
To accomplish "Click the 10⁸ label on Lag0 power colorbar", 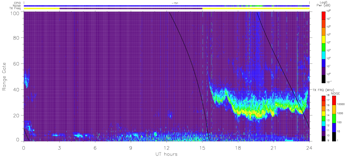I will [329, 10].
